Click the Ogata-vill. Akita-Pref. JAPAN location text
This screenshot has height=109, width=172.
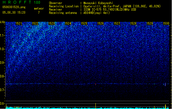pyautogui.click(x=122, y=6)
